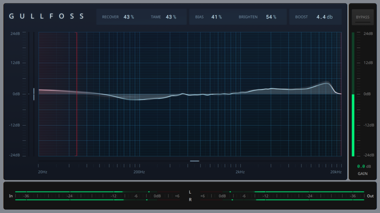Viewport: 380px width, 213px height.
Task: Click the Boost 4.4 db value
Action: [325, 17]
